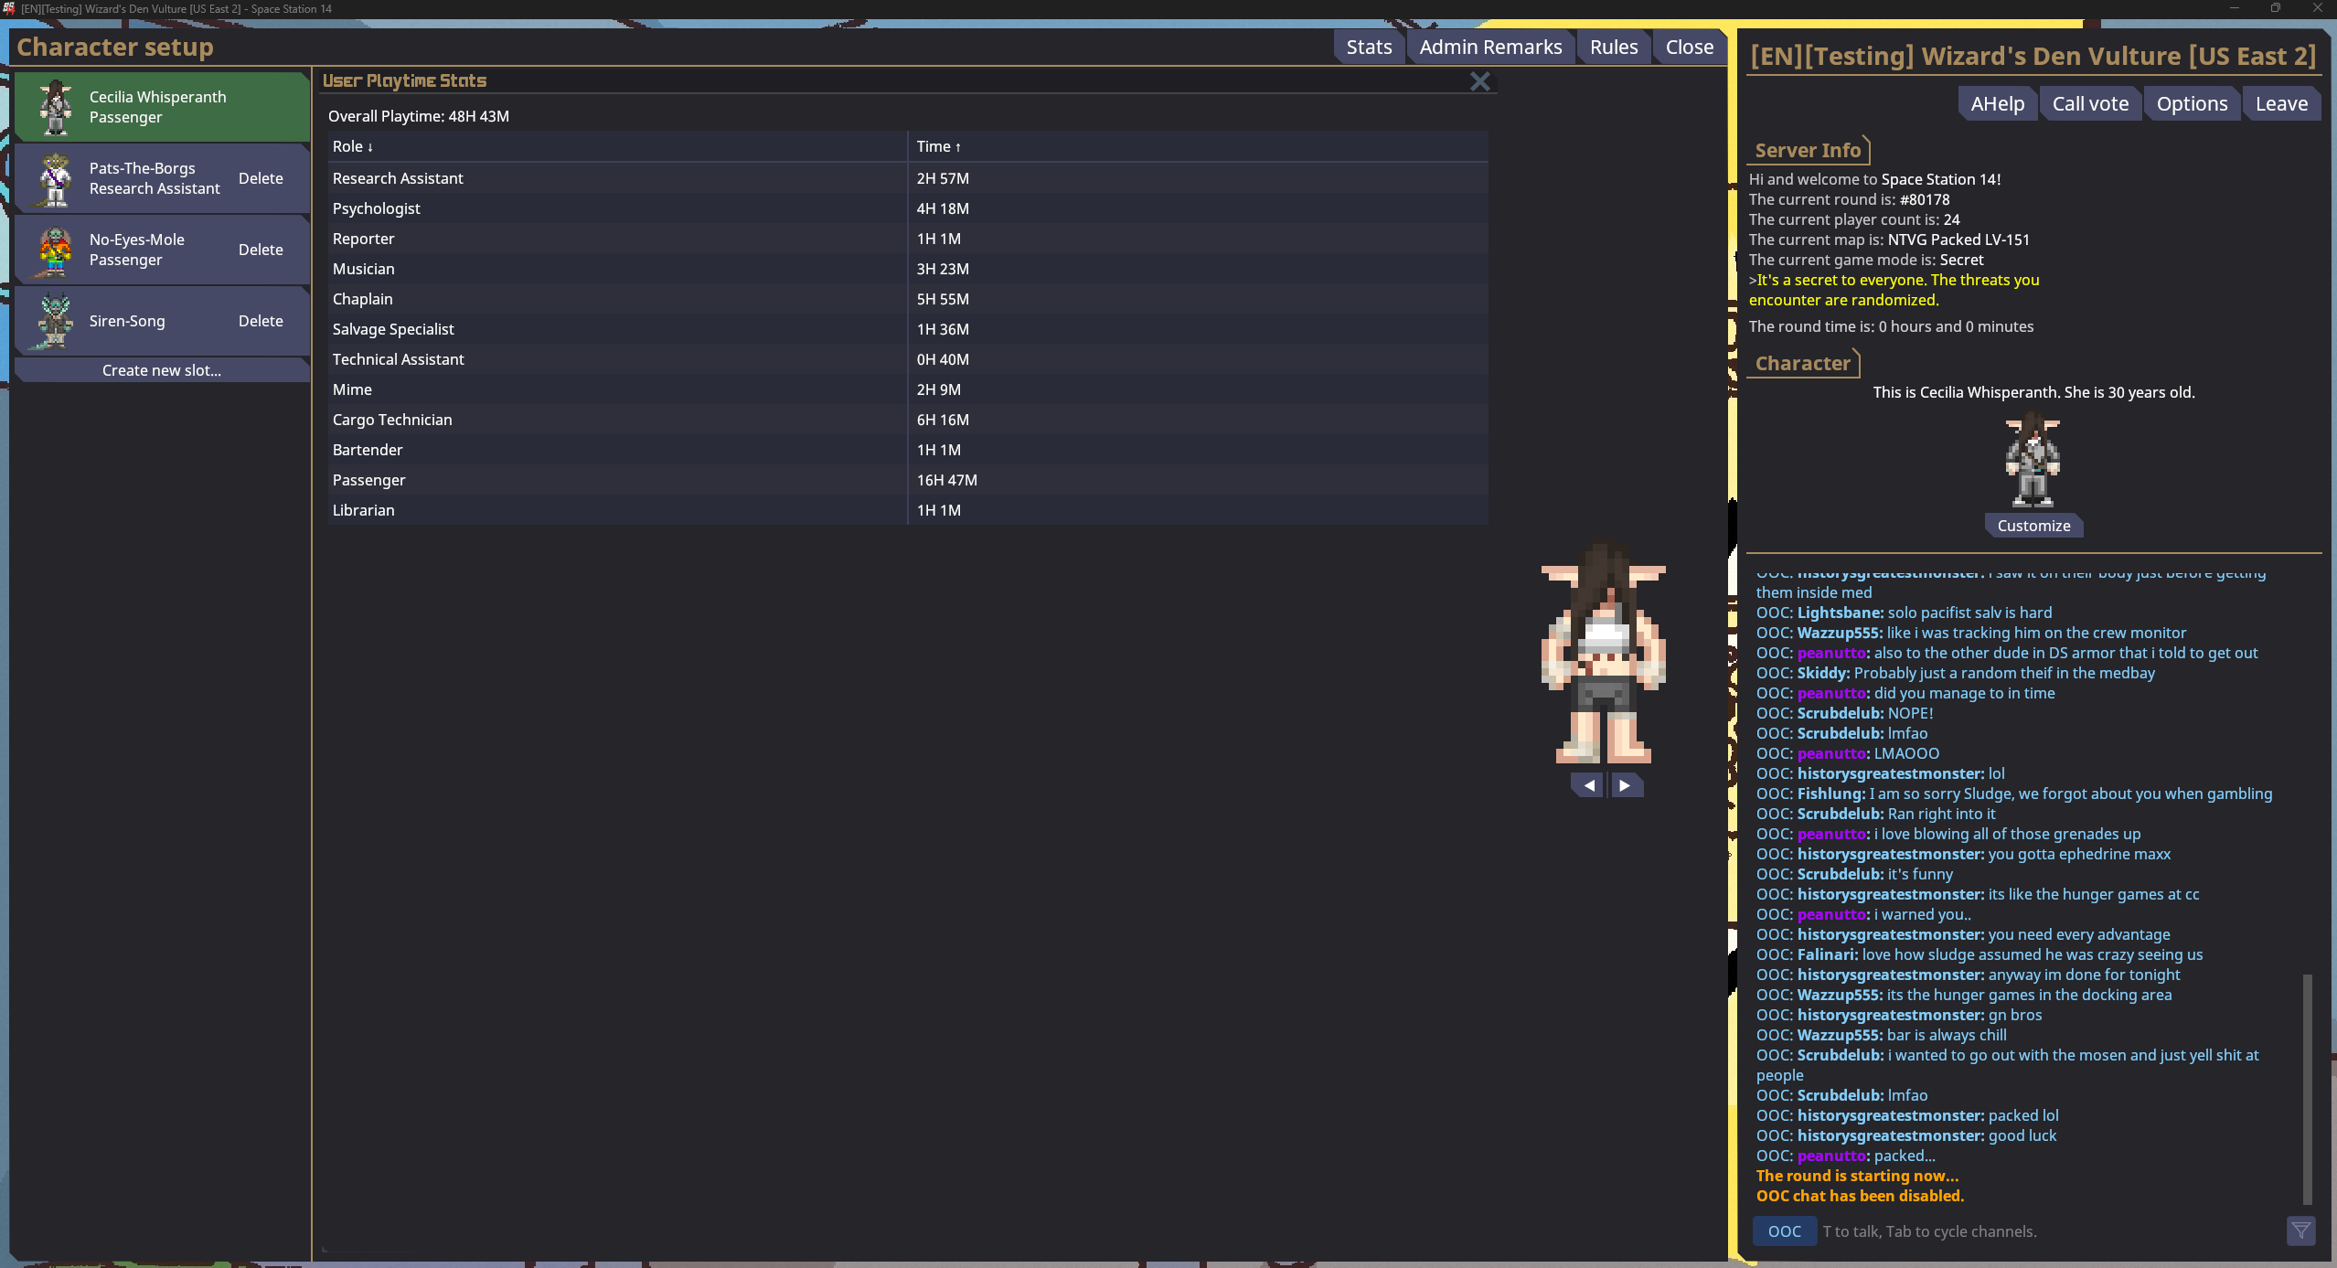Select the Bartender role row
The height and width of the screenshot is (1268, 2337).
pos(908,450)
